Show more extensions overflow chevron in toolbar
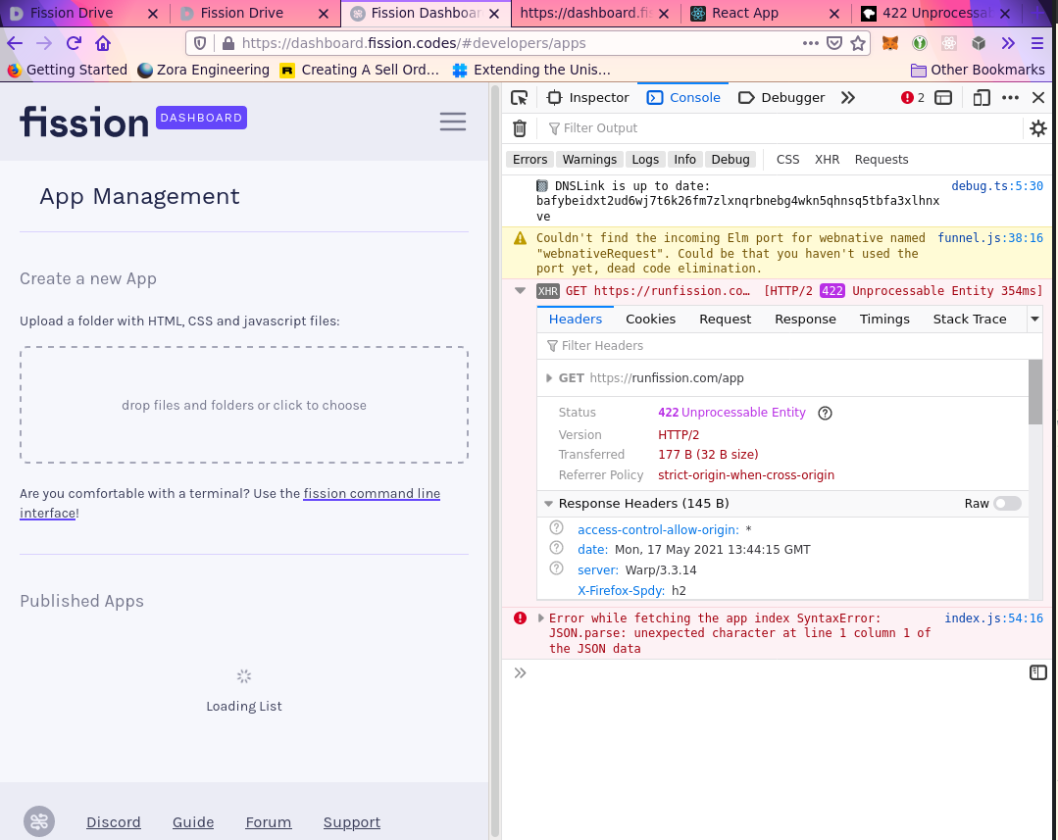 [x=1008, y=43]
